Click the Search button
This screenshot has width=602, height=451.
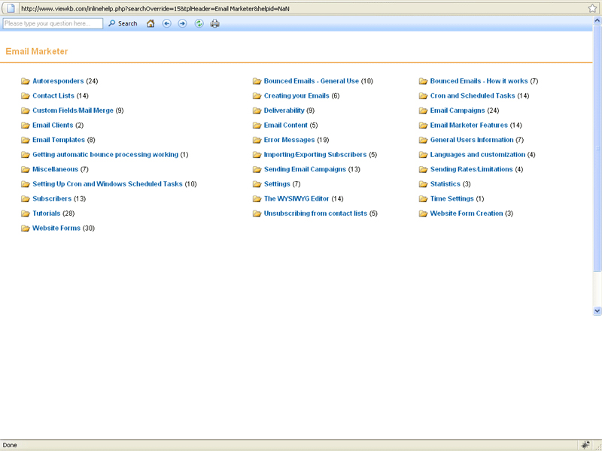coord(123,23)
